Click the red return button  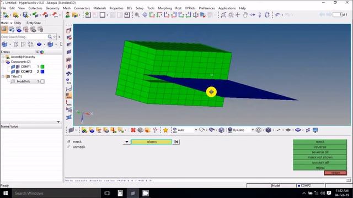pyautogui.click(x=335, y=173)
